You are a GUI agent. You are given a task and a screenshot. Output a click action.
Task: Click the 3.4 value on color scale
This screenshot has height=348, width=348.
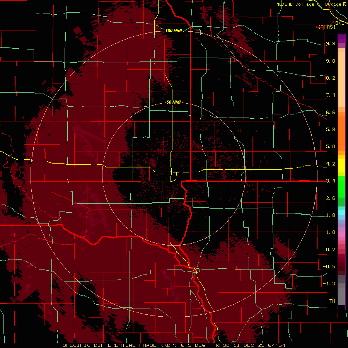coord(331,181)
